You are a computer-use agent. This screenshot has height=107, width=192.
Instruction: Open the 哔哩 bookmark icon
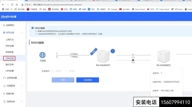(x=71, y=9)
